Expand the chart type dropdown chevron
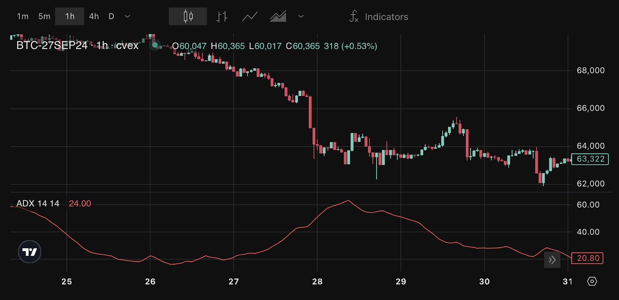619x300 pixels. click(x=301, y=16)
